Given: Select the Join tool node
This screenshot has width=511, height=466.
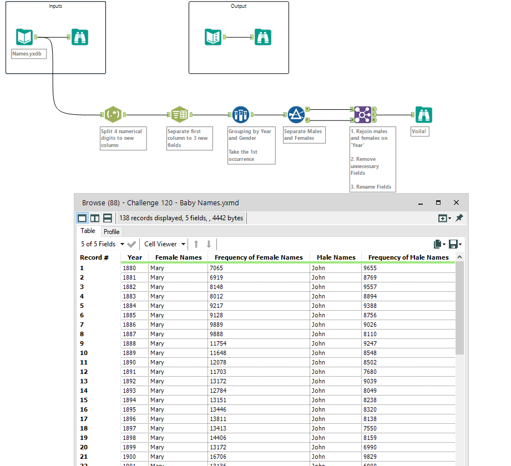Looking at the screenshot, I should [x=363, y=115].
